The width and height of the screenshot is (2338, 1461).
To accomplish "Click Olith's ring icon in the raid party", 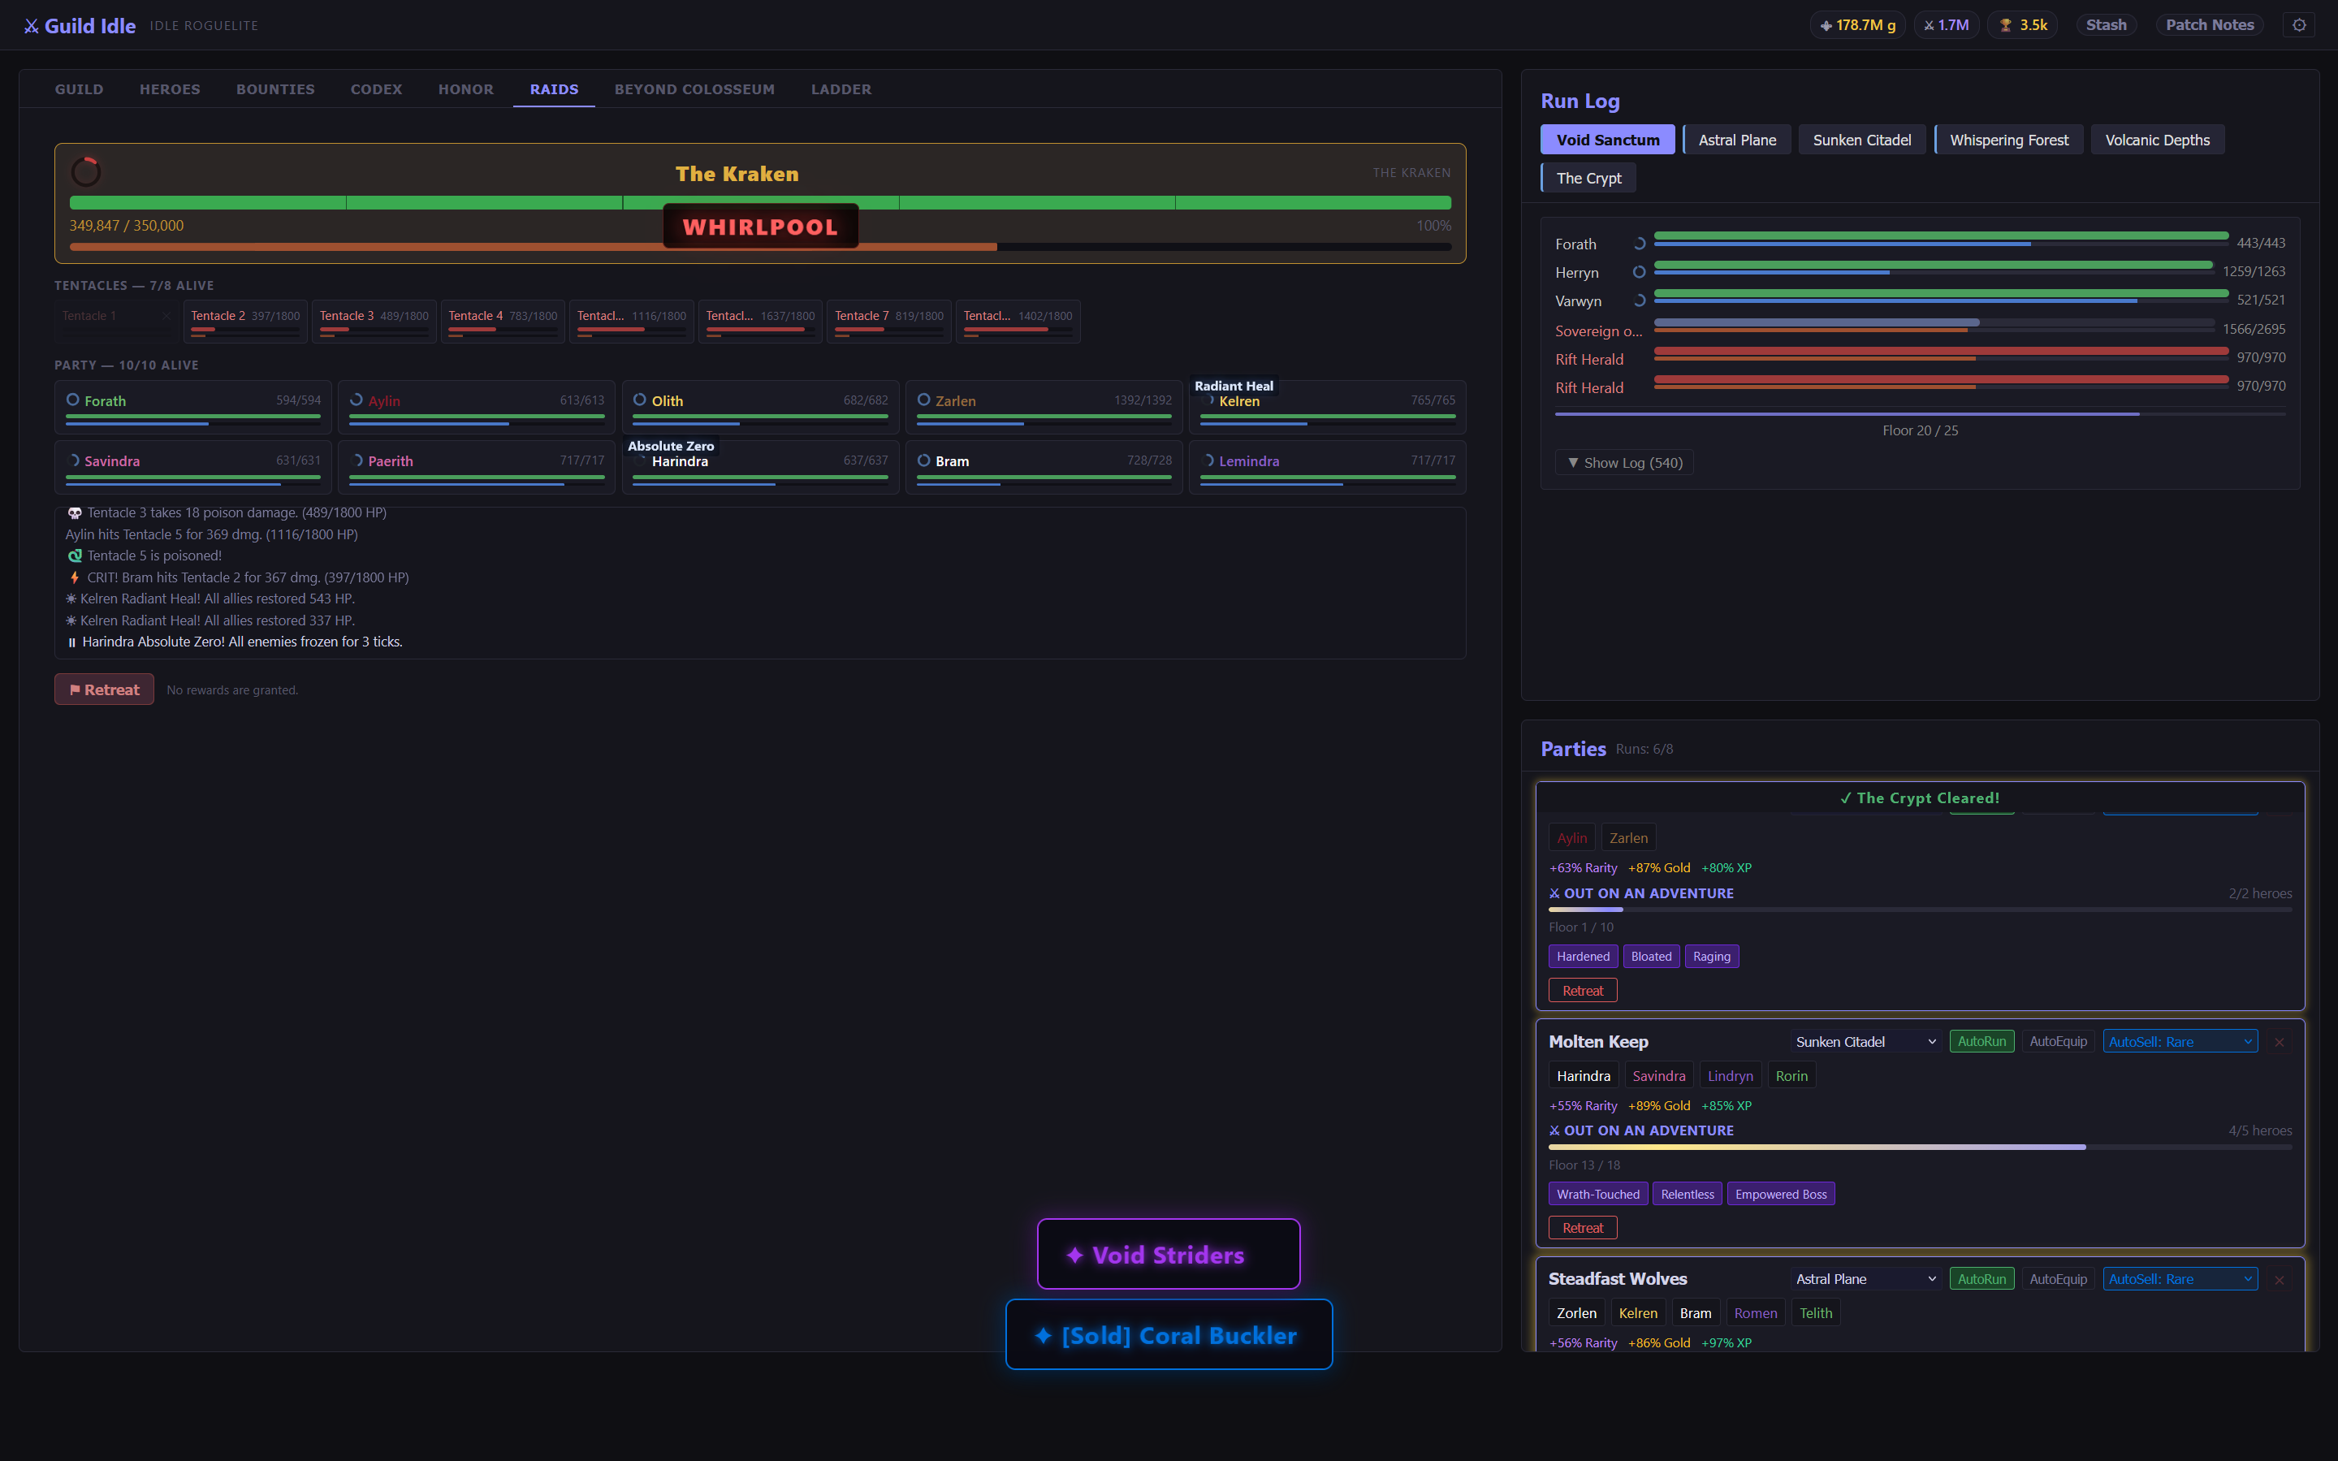I will click(x=640, y=400).
